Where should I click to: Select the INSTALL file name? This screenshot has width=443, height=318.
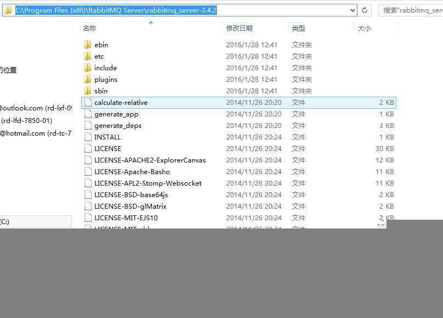coord(108,137)
